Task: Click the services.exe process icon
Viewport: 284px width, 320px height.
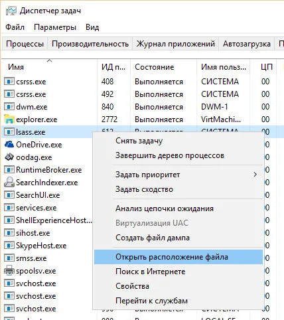Action: coord(9,208)
